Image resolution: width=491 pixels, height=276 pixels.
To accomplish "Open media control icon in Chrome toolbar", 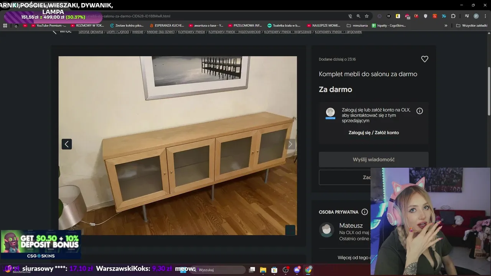I will (x=467, y=16).
